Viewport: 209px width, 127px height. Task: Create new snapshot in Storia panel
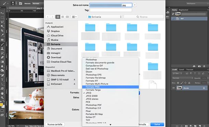[199, 66]
